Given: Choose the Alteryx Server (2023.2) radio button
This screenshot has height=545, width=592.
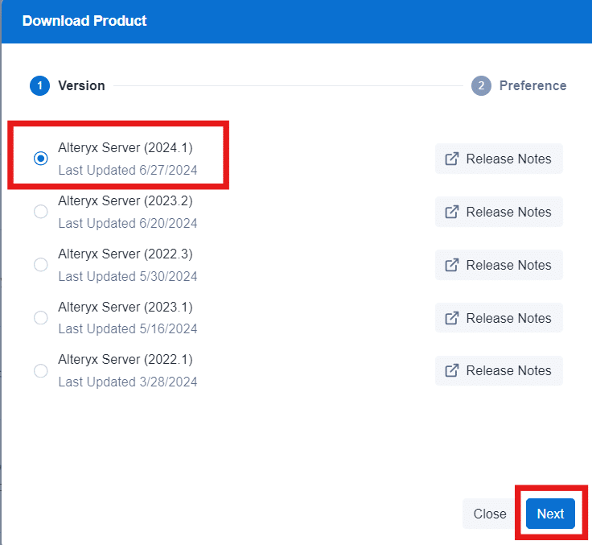Looking at the screenshot, I should (x=41, y=212).
